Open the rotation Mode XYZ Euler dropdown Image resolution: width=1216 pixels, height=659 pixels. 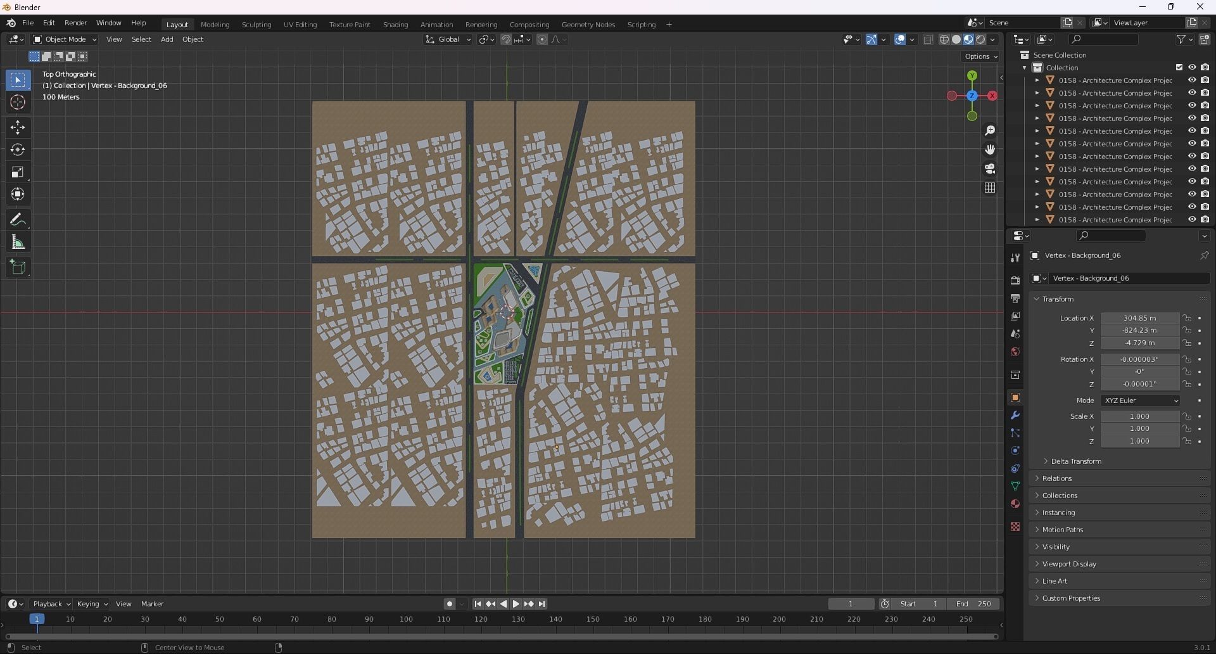(x=1140, y=400)
